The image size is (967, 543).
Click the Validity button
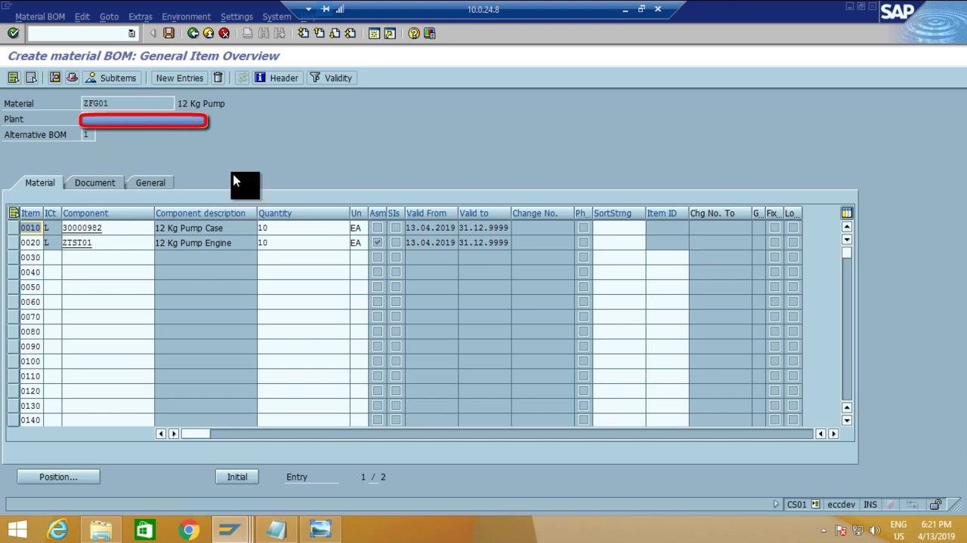331,78
